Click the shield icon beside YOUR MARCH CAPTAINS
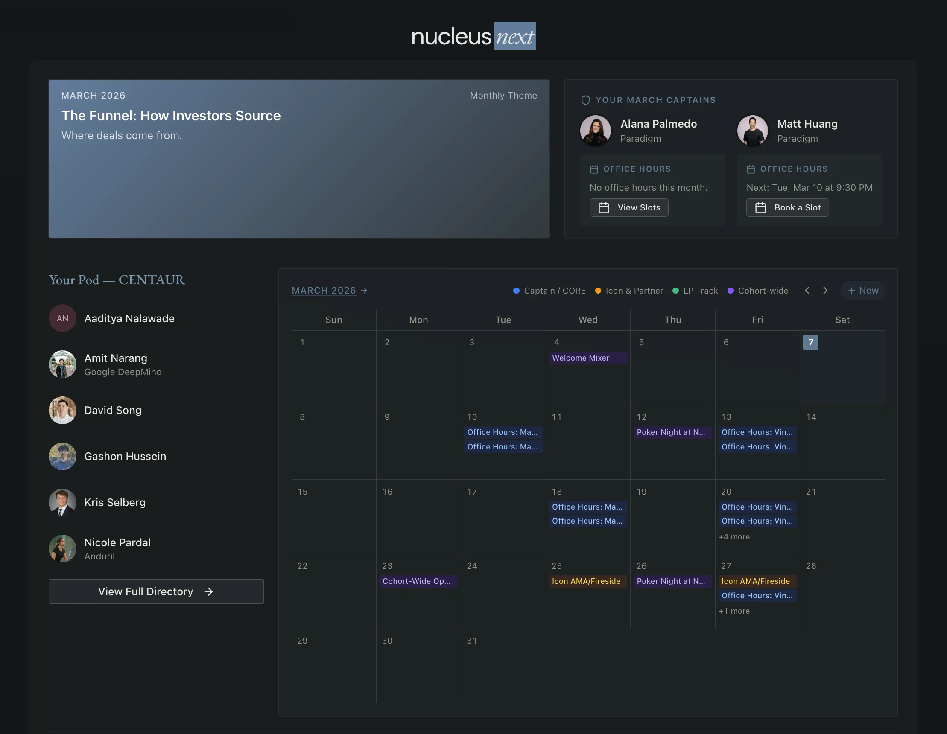The height and width of the screenshot is (734, 947). (x=586, y=100)
